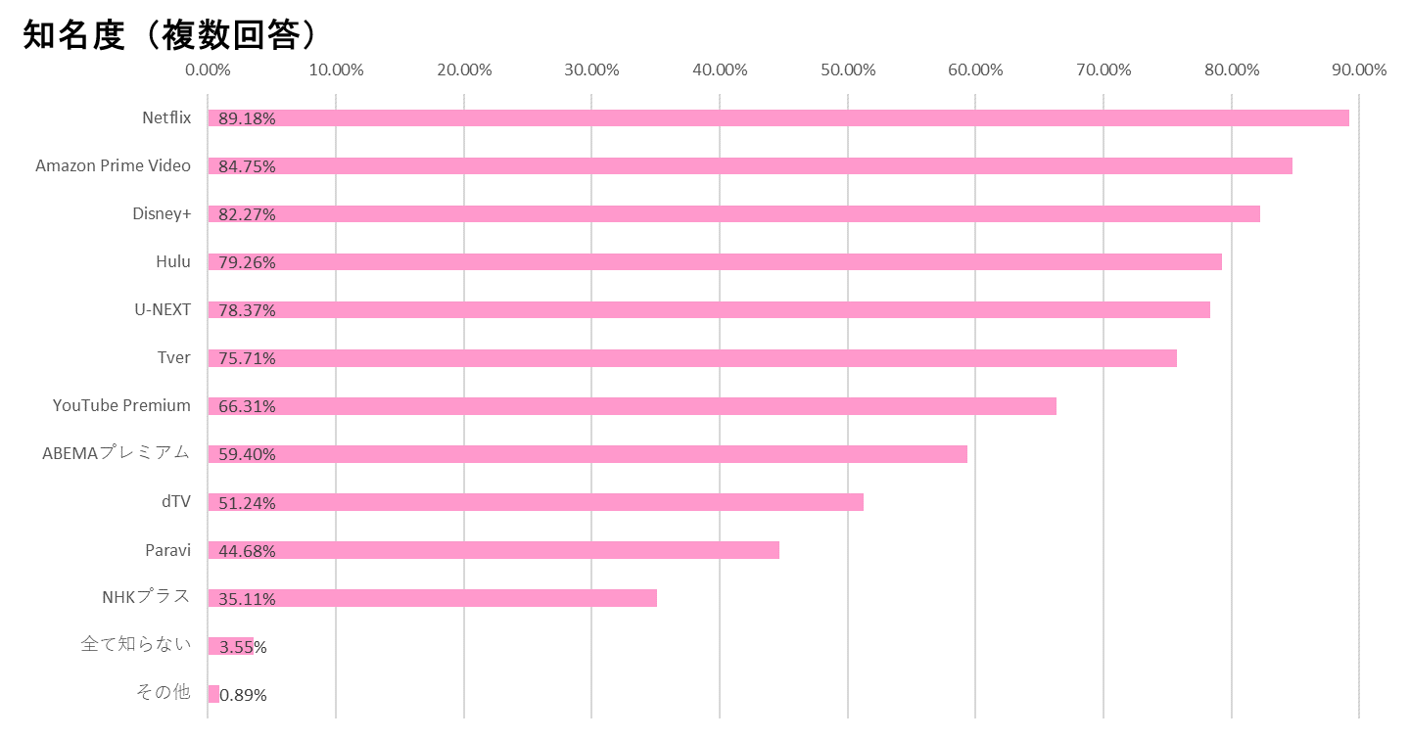Viewport: 1409px width, 740px height.
Task: Select the 0.89% data label
Action: click(x=244, y=695)
